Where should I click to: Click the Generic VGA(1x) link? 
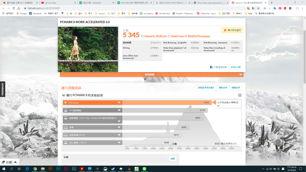(x=156, y=36)
